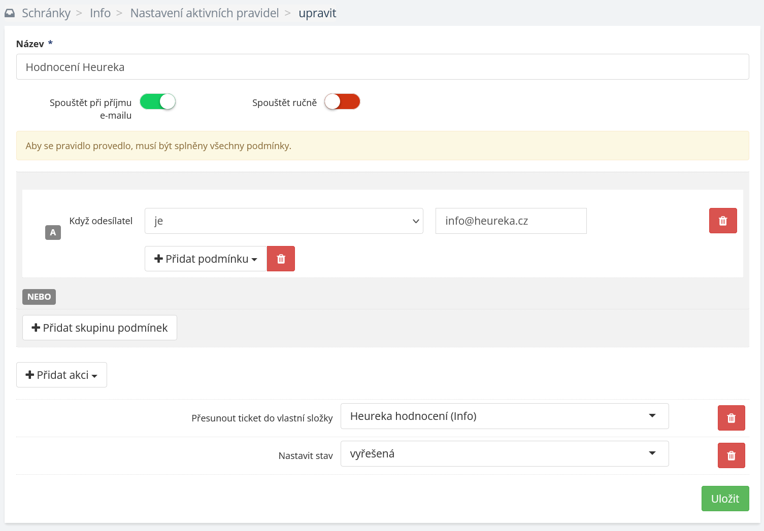
Task: Open Nastavení aktivních pravidel breadcrumb
Action: (x=204, y=13)
